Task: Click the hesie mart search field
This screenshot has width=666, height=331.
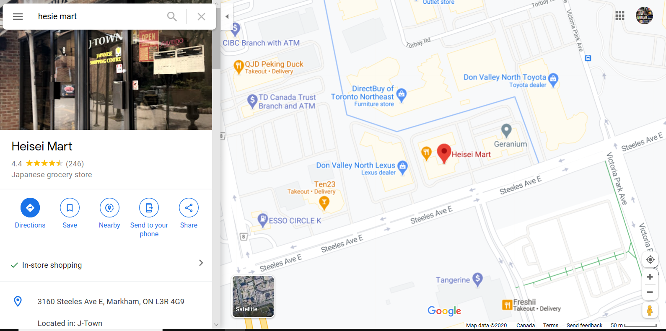Action: [x=98, y=16]
